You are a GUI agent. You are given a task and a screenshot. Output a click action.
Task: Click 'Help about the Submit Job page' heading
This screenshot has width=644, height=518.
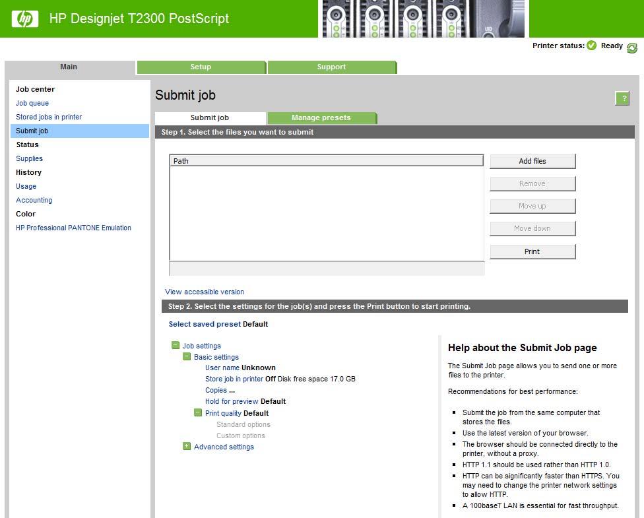[523, 348]
